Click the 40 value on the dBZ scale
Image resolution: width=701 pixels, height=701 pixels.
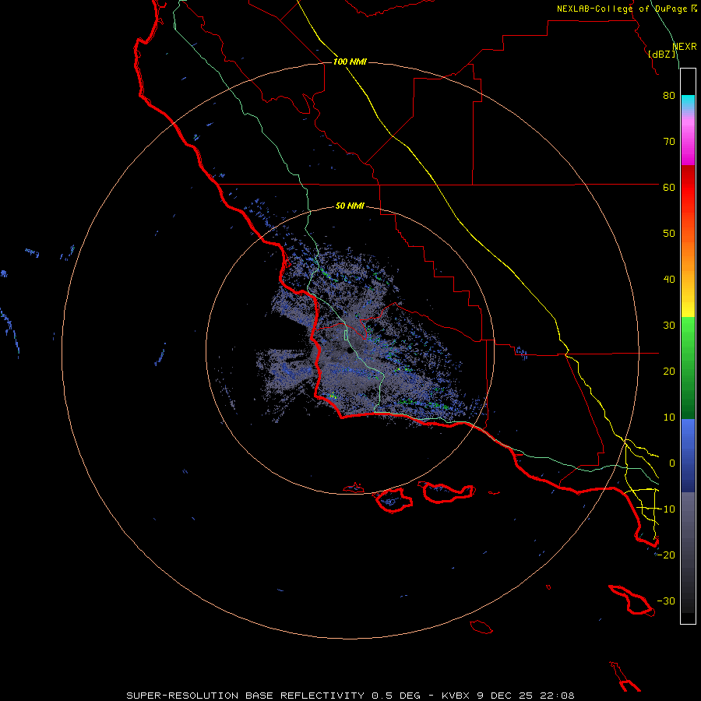point(669,280)
